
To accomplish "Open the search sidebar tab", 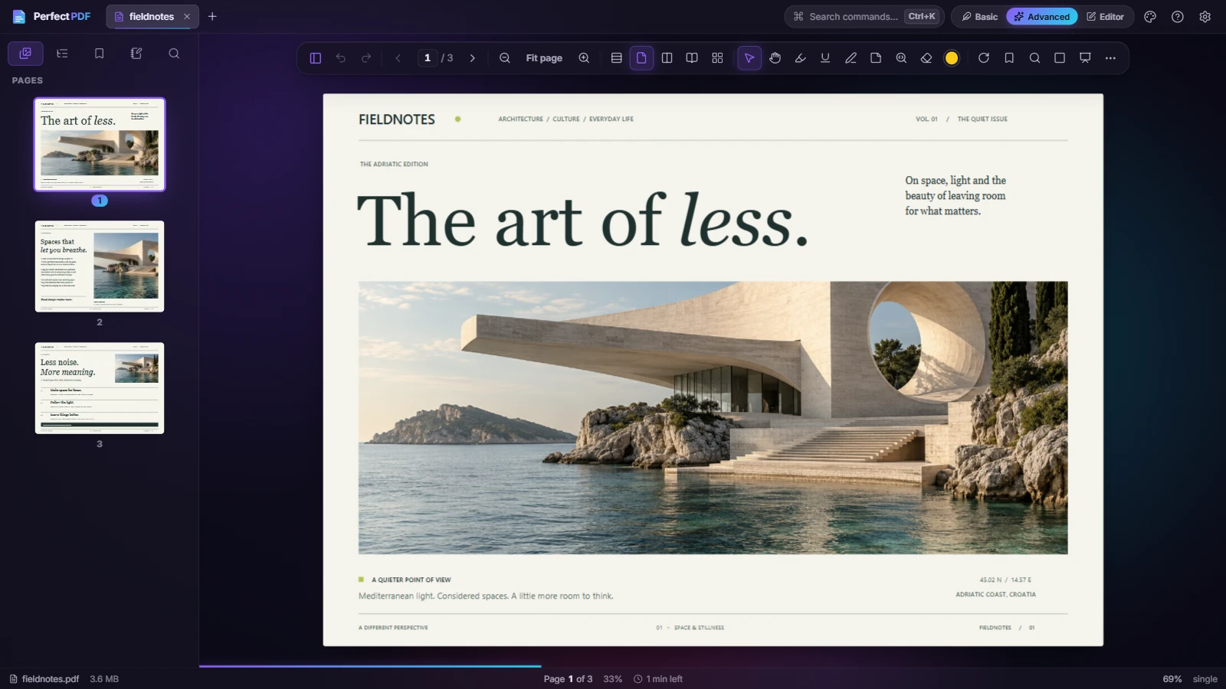I will [x=174, y=54].
